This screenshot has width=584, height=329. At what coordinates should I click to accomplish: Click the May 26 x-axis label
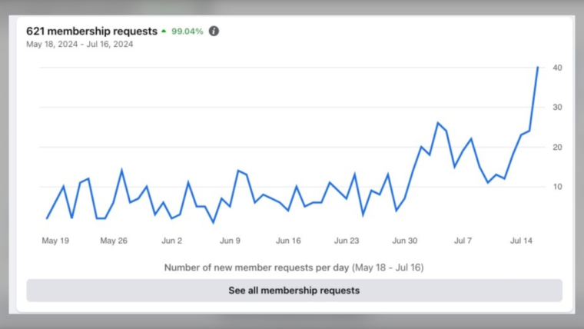point(114,241)
